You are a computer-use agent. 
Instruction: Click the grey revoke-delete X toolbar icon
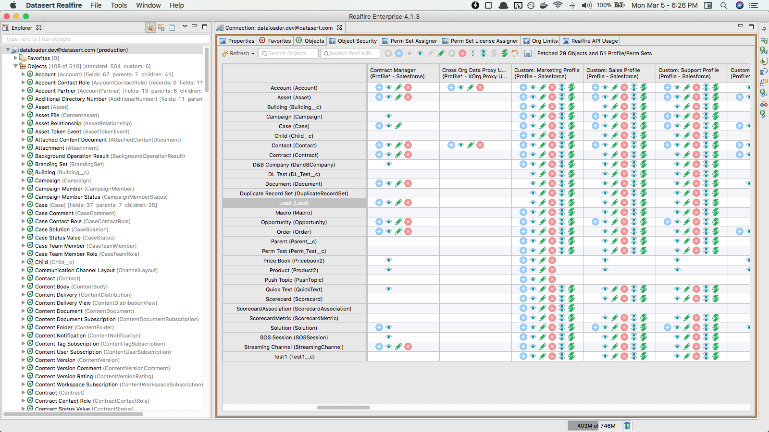[452, 53]
